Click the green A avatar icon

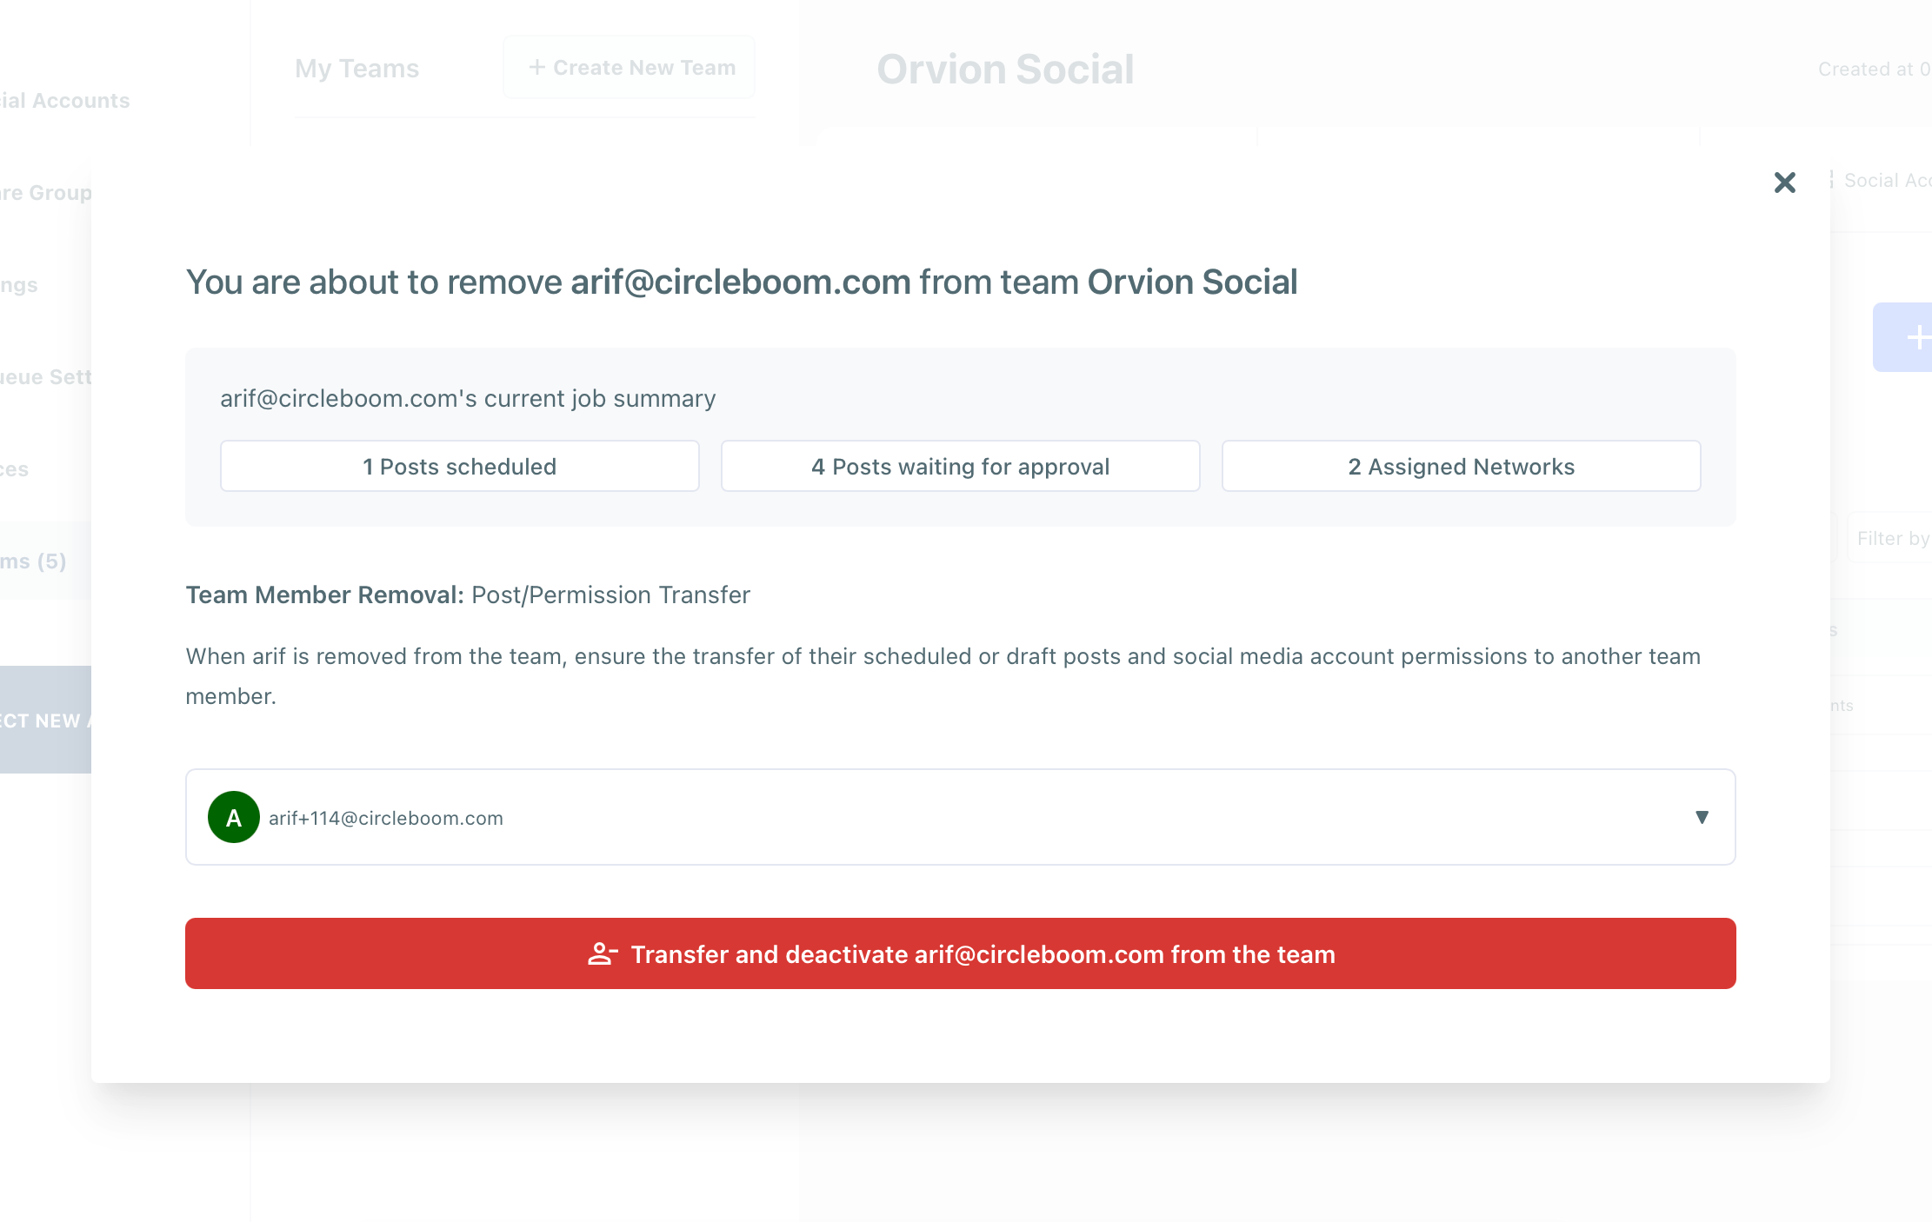(x=233, y=817)
